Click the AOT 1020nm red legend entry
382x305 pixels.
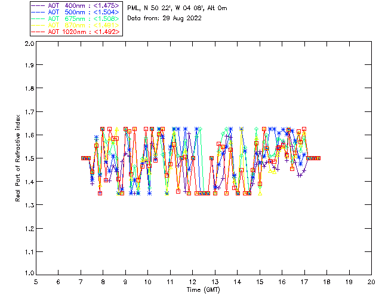[75, 32]
